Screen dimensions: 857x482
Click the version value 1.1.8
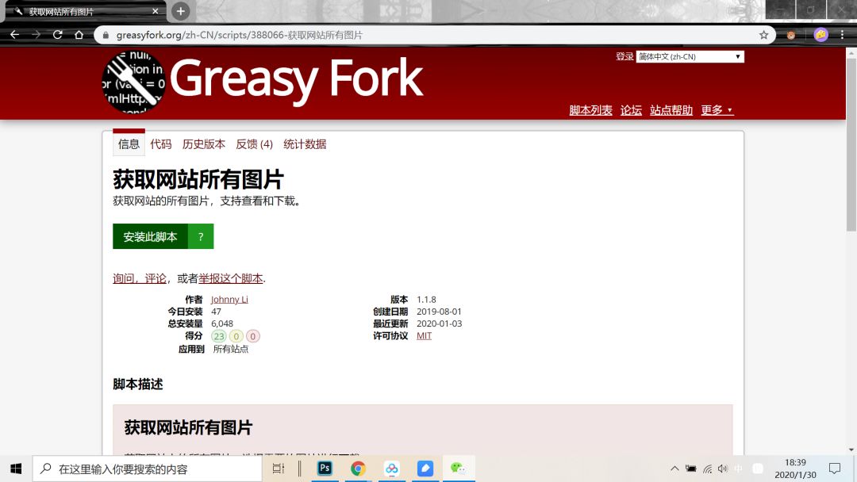tap(426, 299)
